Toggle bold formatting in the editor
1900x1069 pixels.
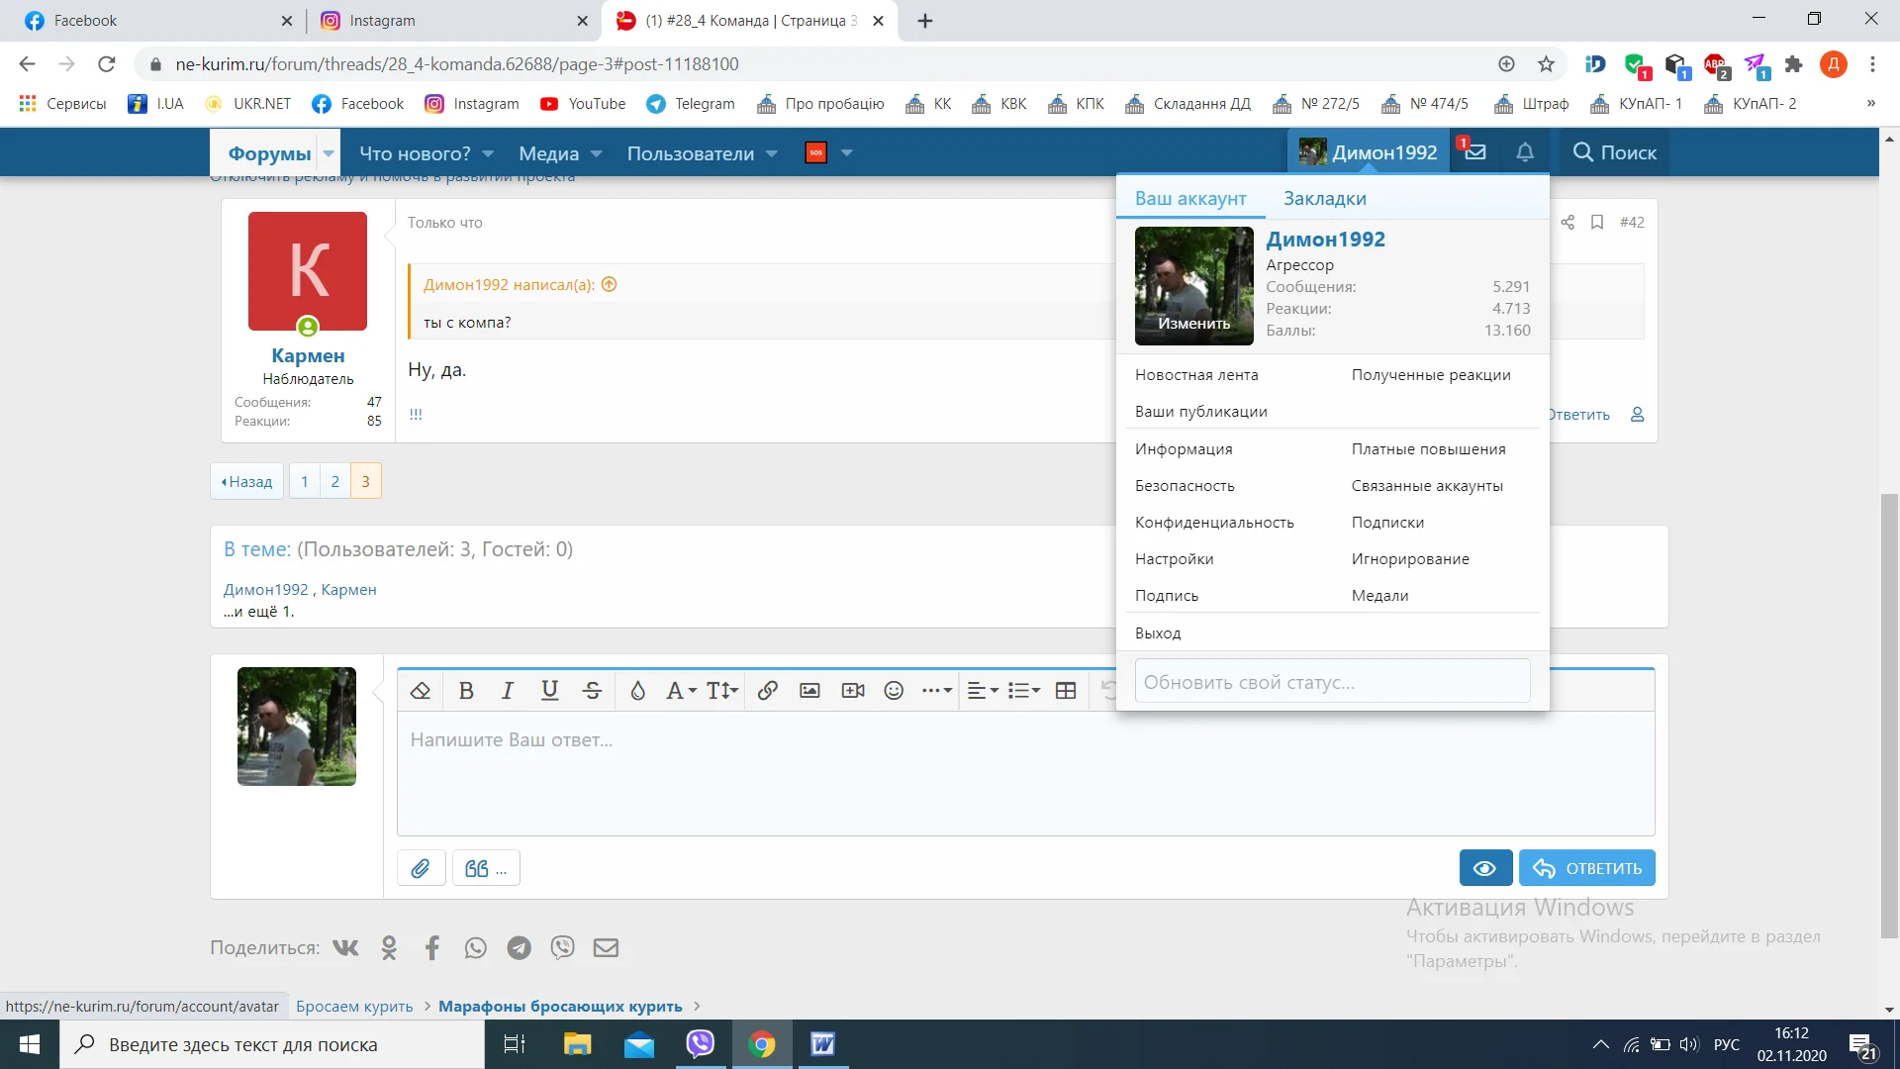466,691
